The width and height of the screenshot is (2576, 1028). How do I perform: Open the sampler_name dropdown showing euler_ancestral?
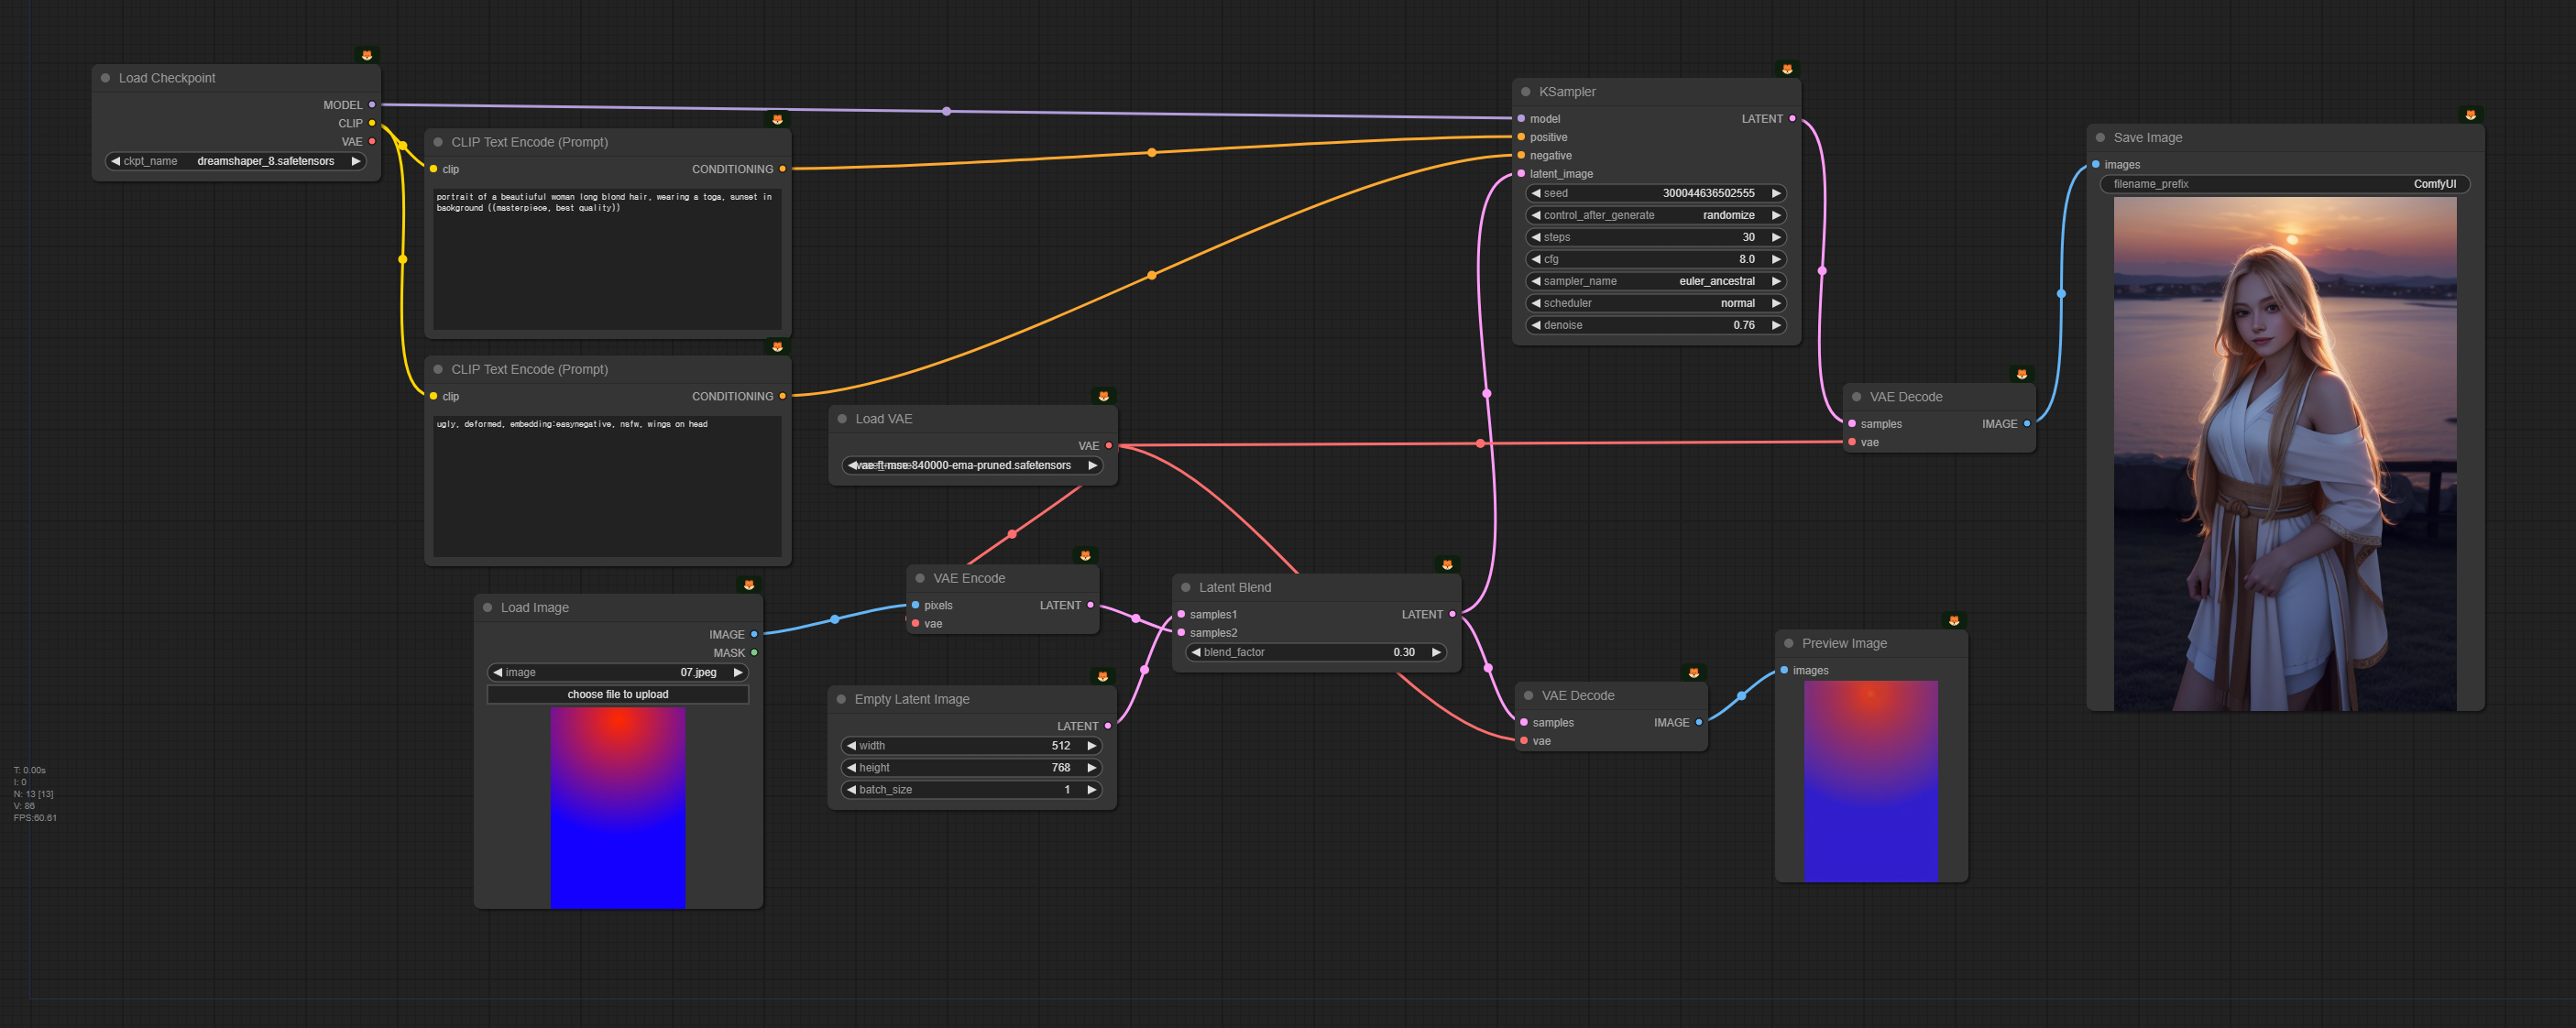tap(1655, 281)
